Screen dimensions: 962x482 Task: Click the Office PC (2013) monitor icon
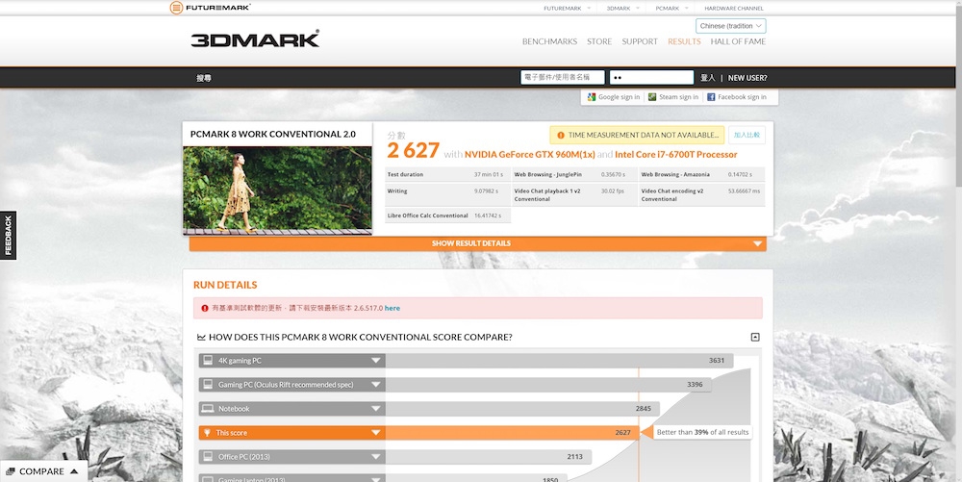(208, 457)
